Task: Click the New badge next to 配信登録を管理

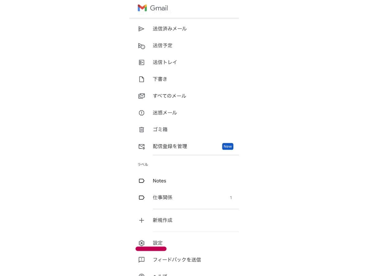Action: (x=228, y=146)
